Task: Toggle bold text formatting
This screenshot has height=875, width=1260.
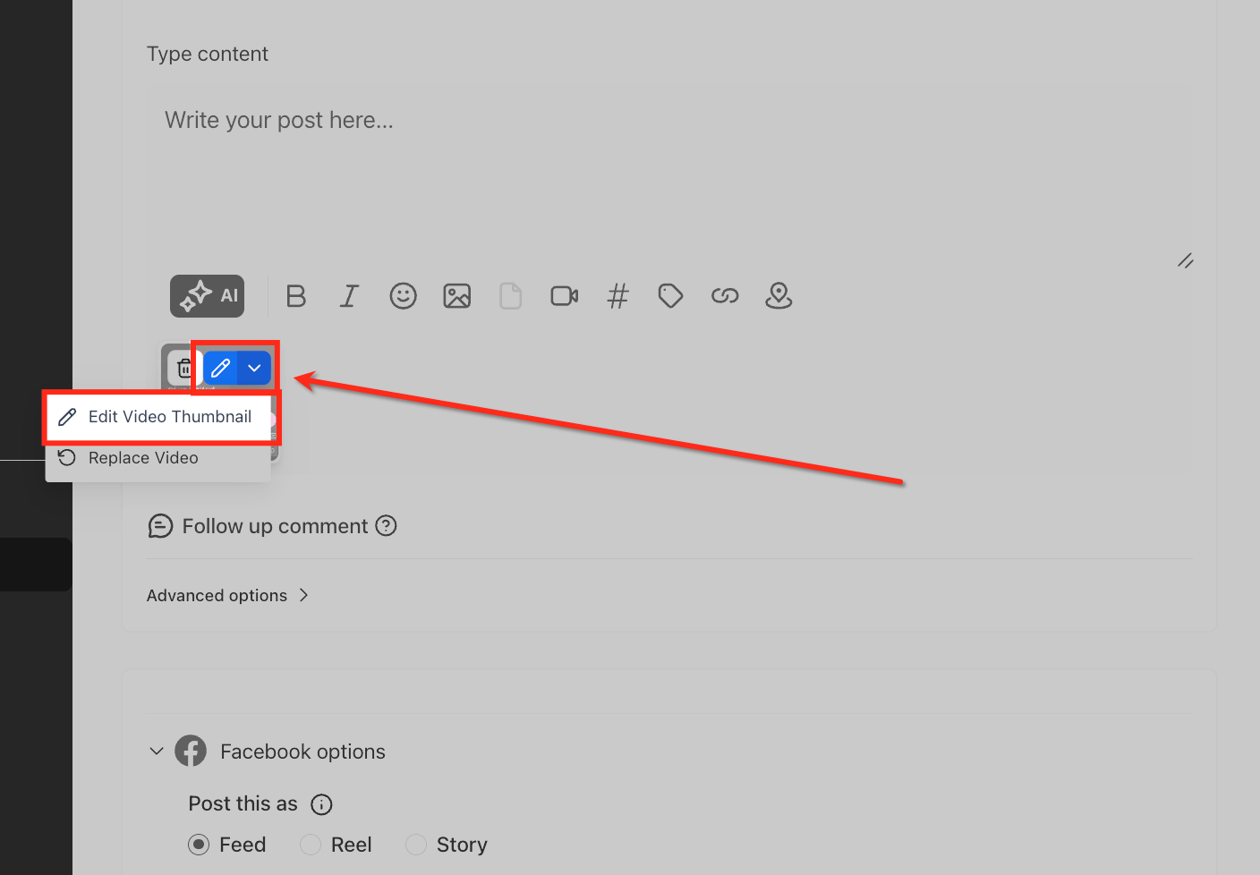Action: [296, 295]
